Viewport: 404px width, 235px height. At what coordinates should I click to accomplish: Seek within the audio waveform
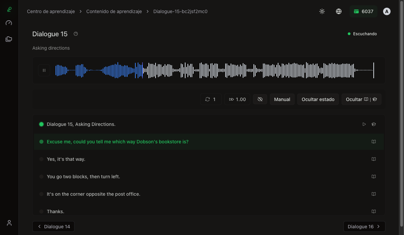(236, 70)
